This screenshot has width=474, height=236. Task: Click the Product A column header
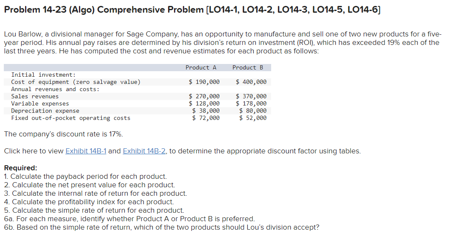coord(201,68)
